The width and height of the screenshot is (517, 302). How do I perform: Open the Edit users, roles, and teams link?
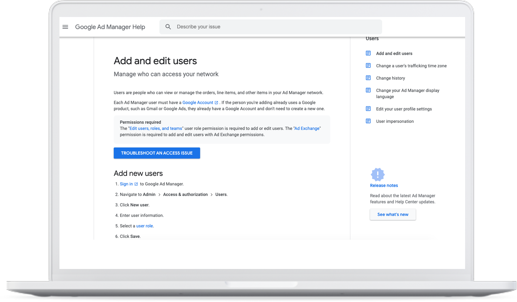[x=156, y=128]
